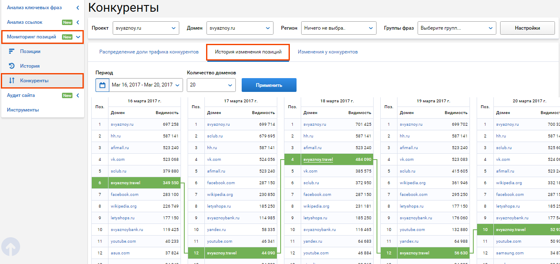The width and height of the screenshot is (560, 264).
Task: Click the New badge next to Аудит сайта
Action: pos(67,95)
